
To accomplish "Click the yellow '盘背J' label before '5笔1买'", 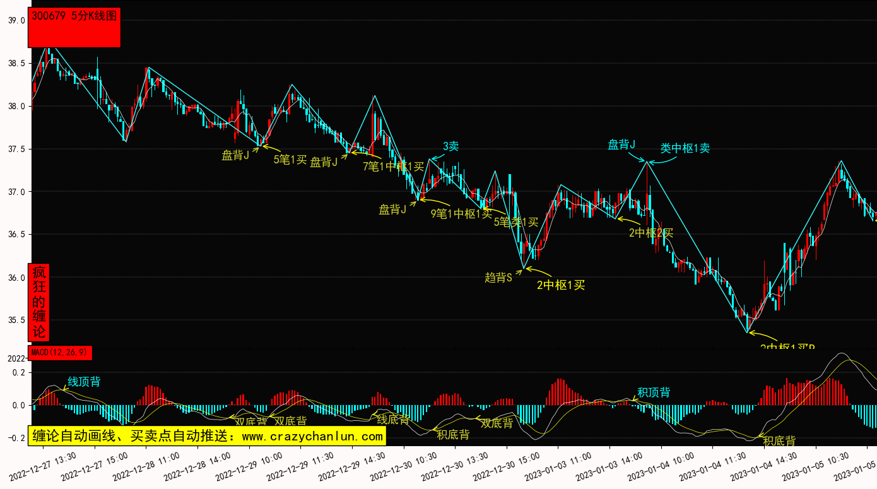I will click(235, 155).
